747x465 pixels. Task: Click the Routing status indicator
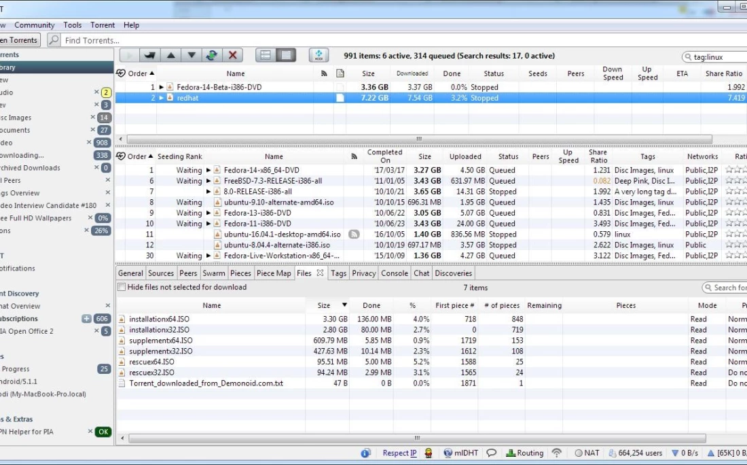pos(524,453)
